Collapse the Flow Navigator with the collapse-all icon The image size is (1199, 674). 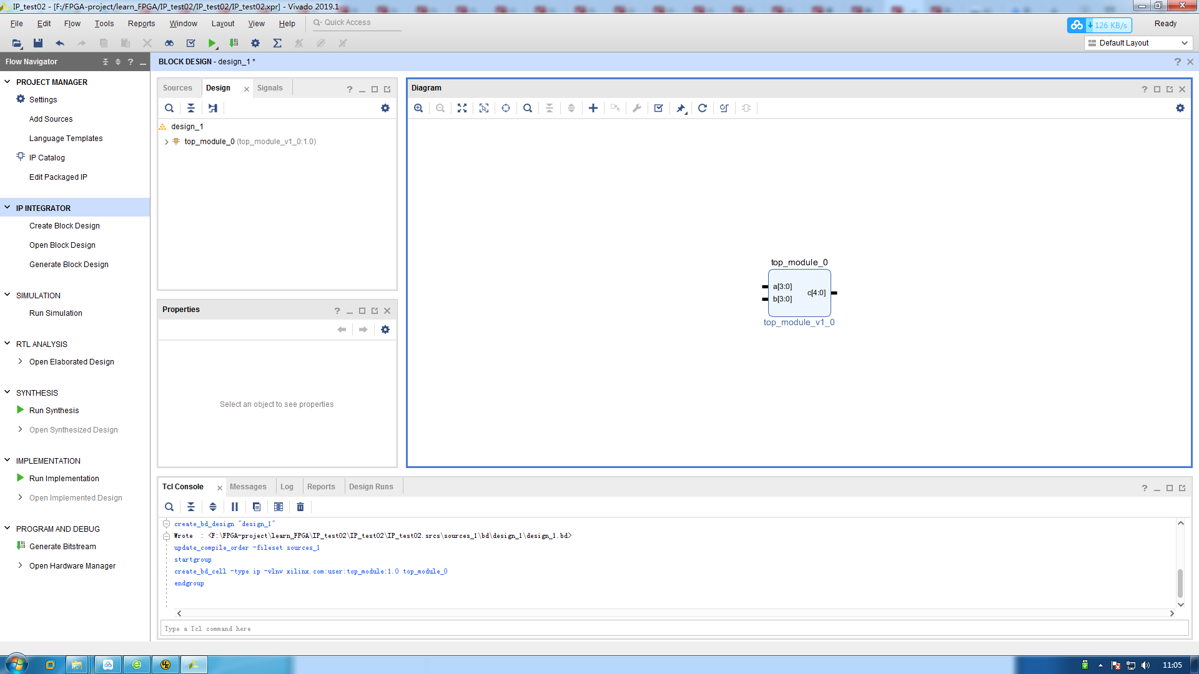point(105,62)
